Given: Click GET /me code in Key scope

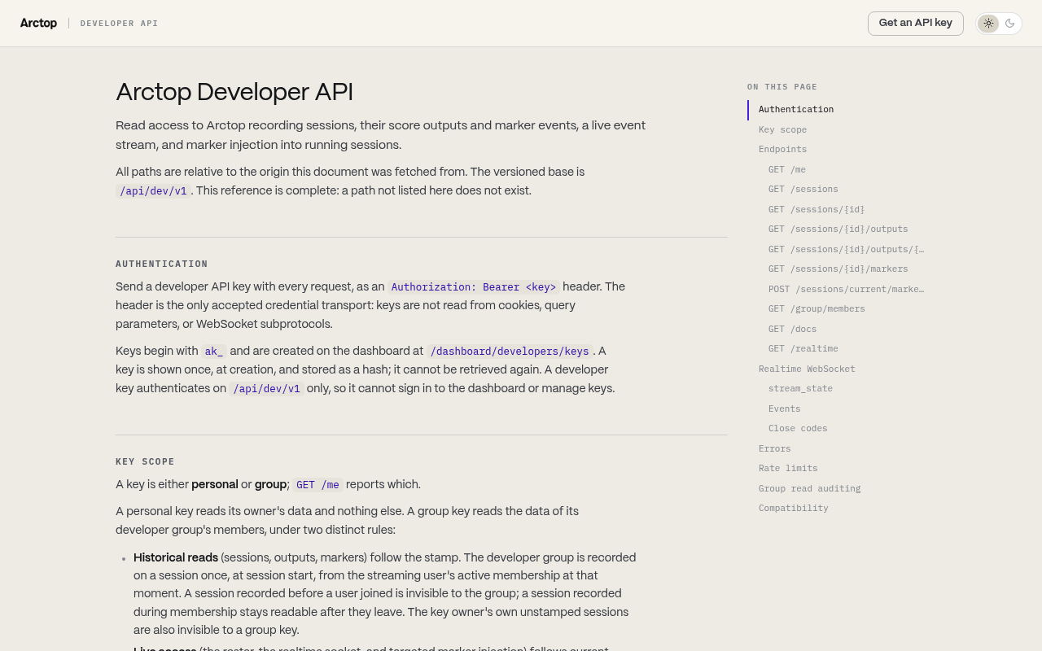Looking at the screenshot, I should coord(317,485).
